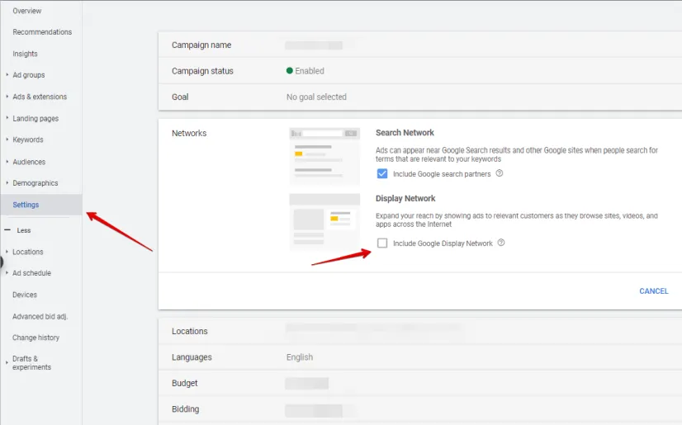This screenshot has width=682, height=425.
Task: Open the Campaign name row
Action: pos(420,45)
